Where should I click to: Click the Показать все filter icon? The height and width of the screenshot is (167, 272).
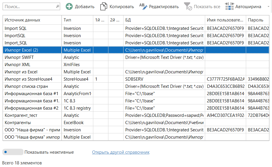pyautogui.click(x=188, y=6)
